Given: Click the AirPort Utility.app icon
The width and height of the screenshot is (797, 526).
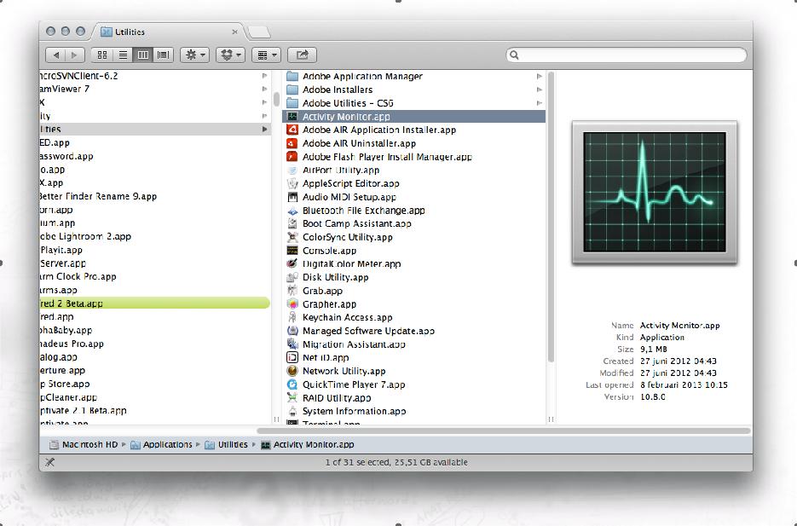Looking at the screenshot, I should 292,170.
